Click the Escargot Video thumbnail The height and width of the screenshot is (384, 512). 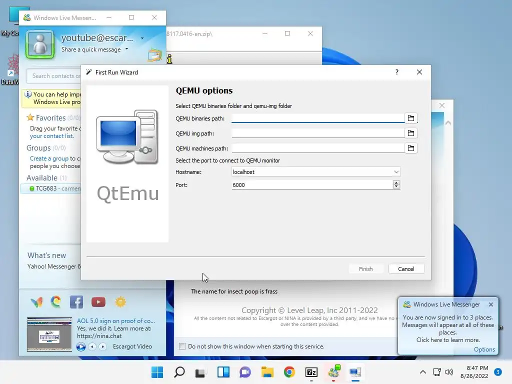point(49,334)
